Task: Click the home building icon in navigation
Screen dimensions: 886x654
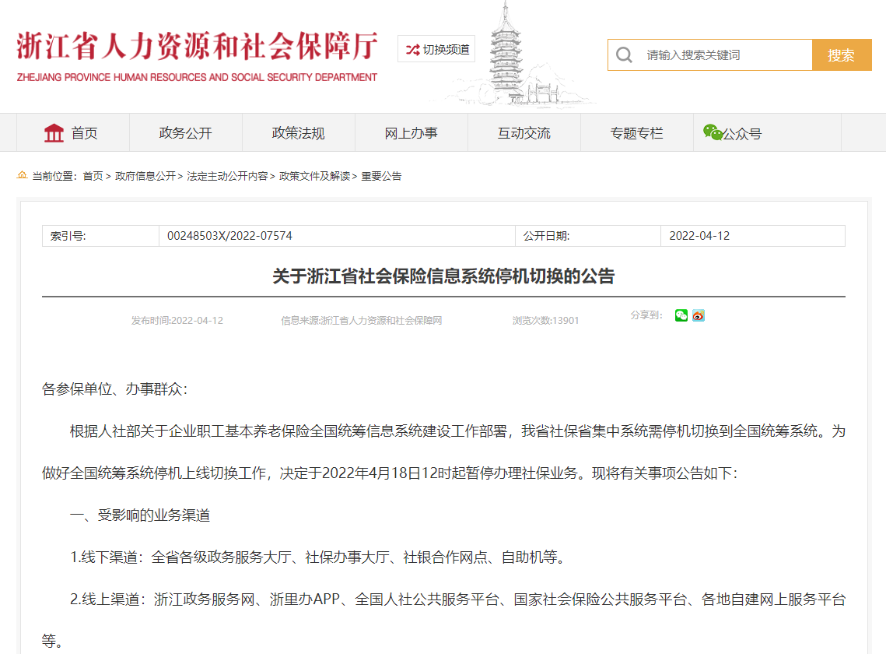Action: (x=54, y=133)
